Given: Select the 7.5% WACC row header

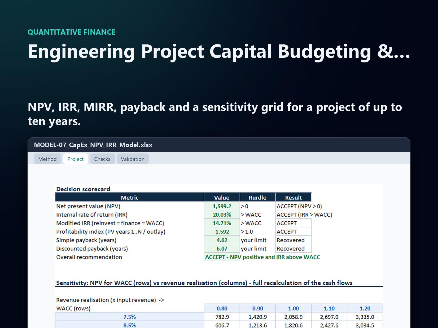Looking at the screenshot, I should tap(130, 317).
